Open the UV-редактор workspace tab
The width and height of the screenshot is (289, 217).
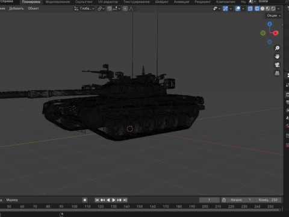pyautogui.click(x=108, y=2)
